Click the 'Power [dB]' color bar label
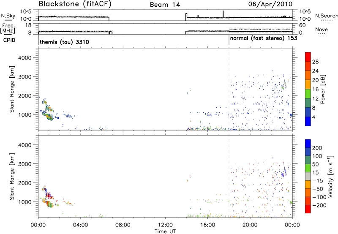Screen dimensions: 338x234 click(322, 89)
